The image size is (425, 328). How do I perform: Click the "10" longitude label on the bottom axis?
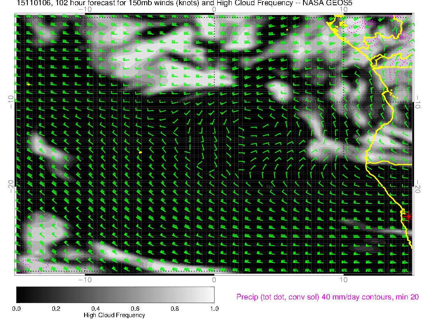click(343, 280)
